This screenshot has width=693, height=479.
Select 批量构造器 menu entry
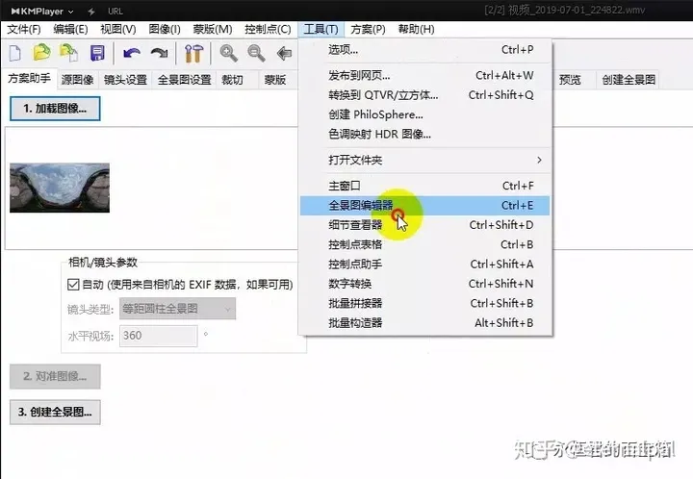pyautogui.click(x=425, y=323)
